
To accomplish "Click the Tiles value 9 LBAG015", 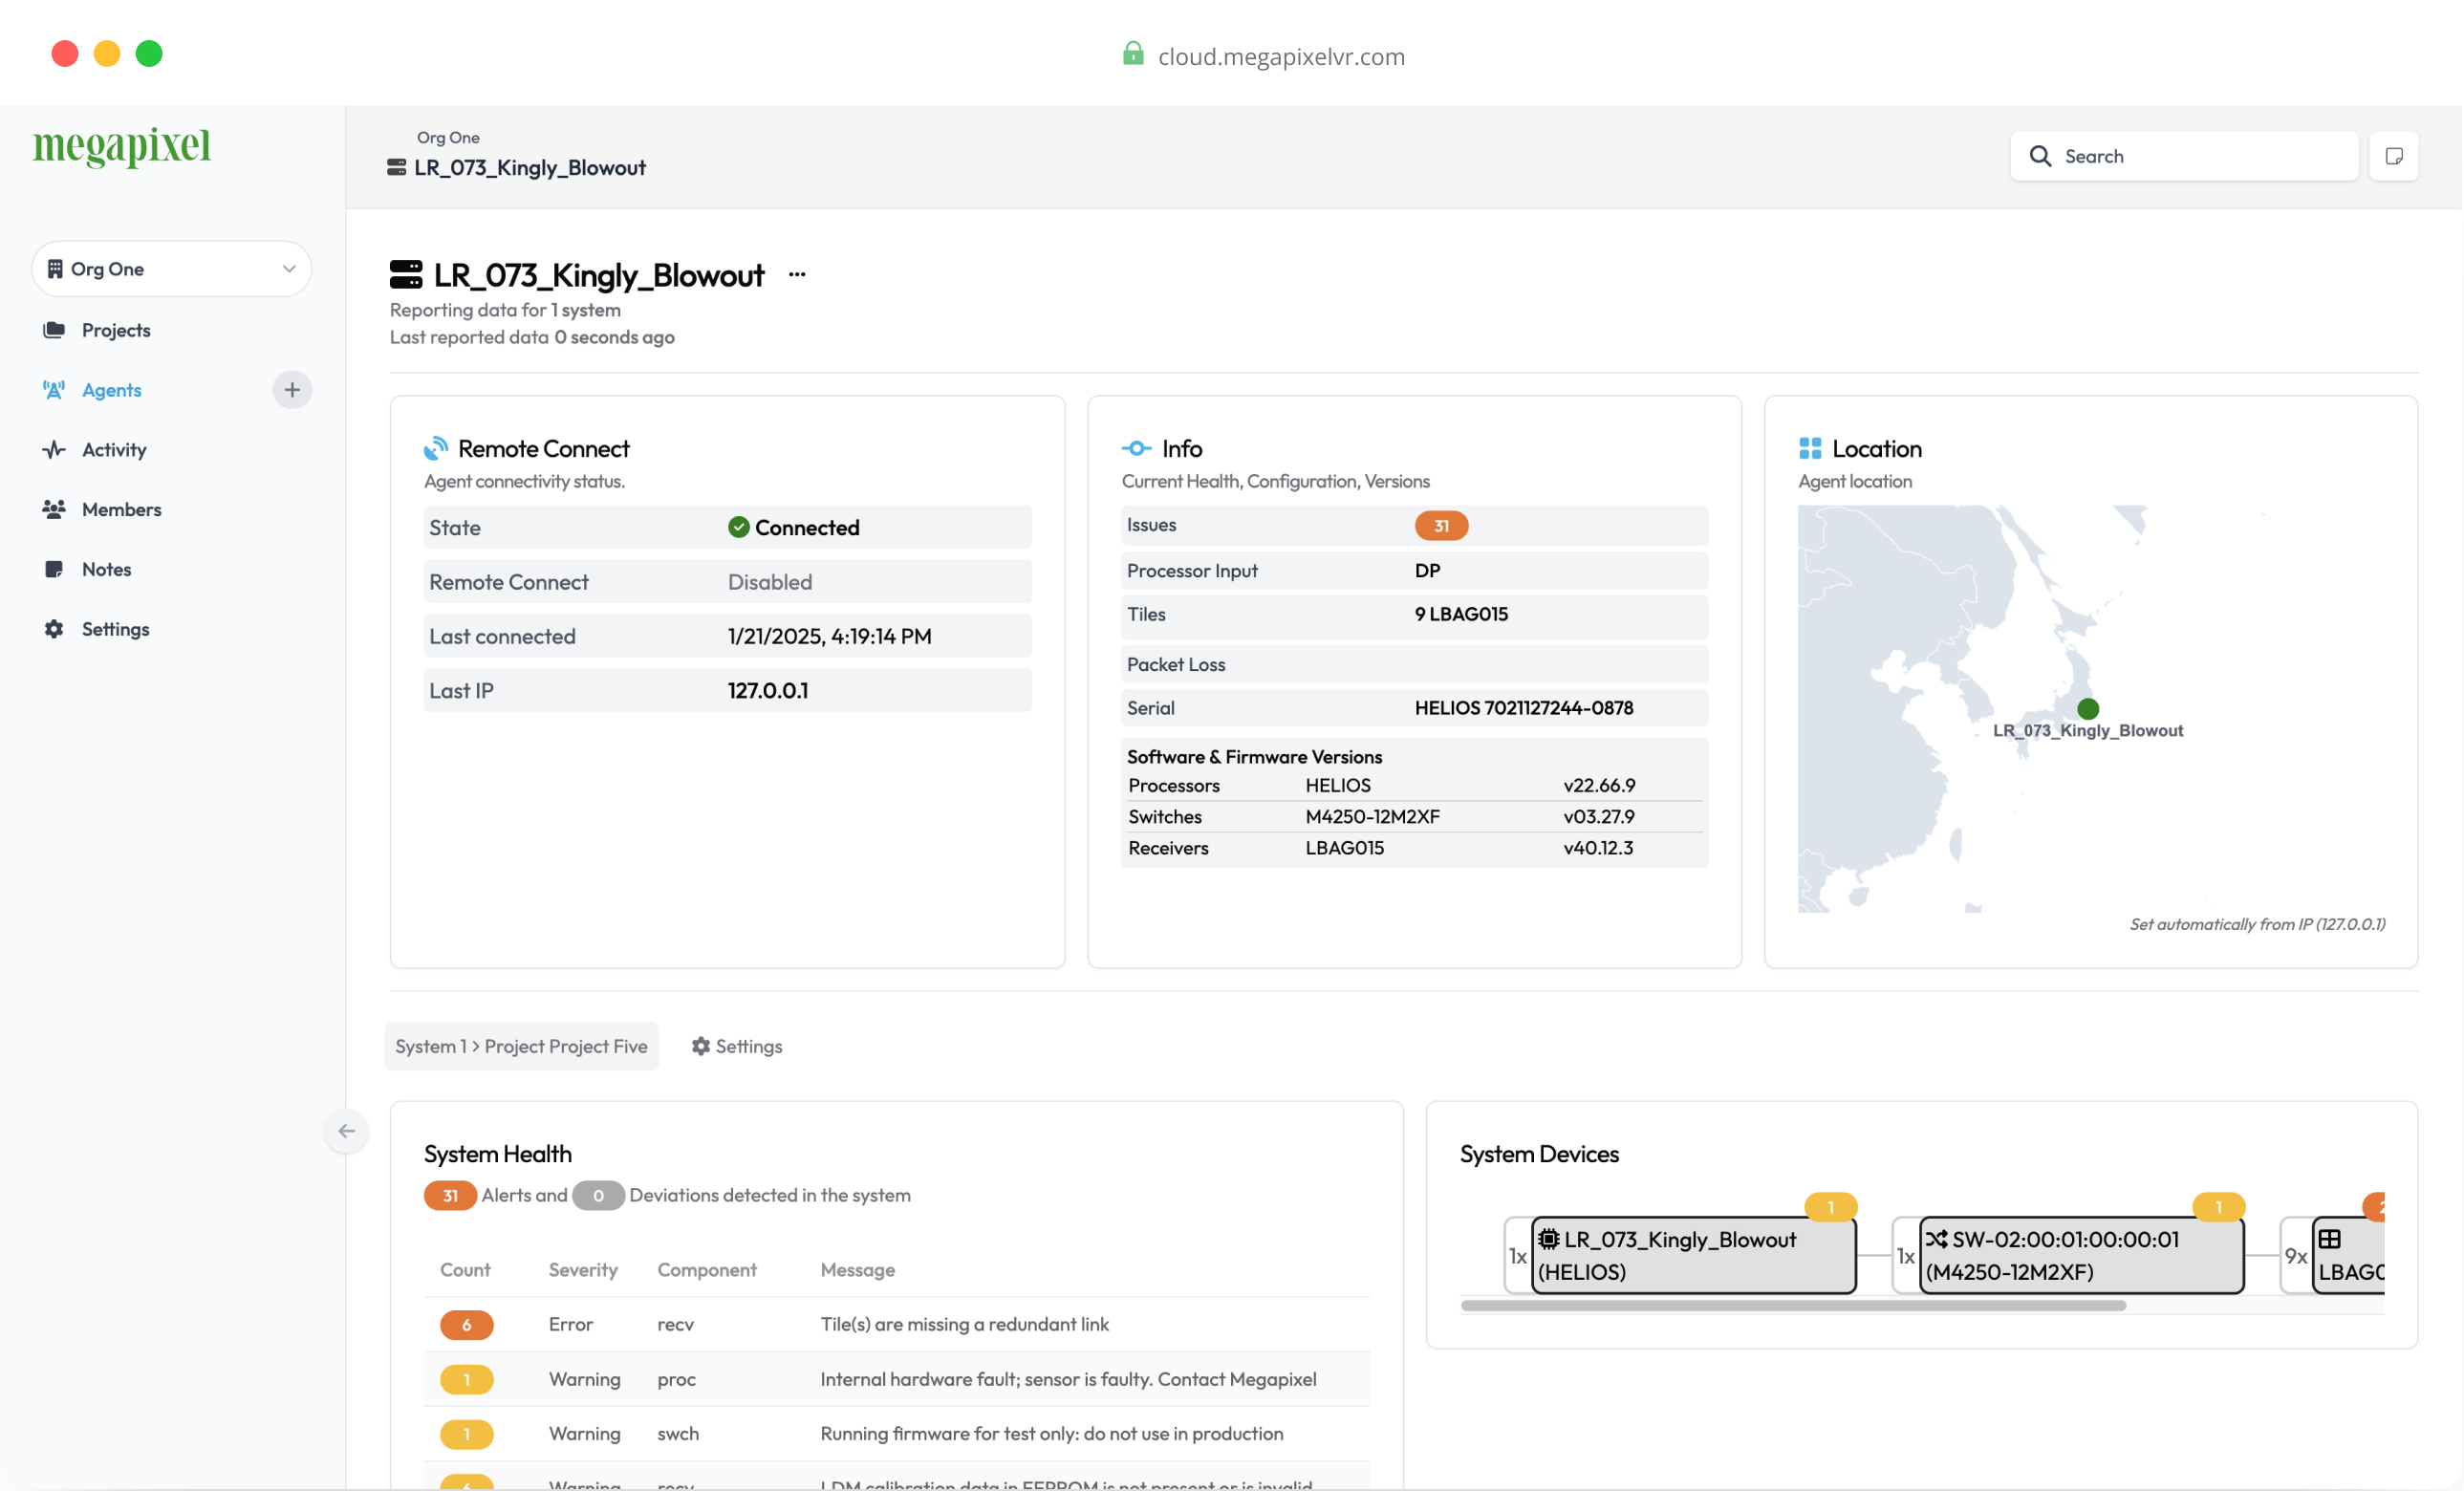I will click(1461, 615).
